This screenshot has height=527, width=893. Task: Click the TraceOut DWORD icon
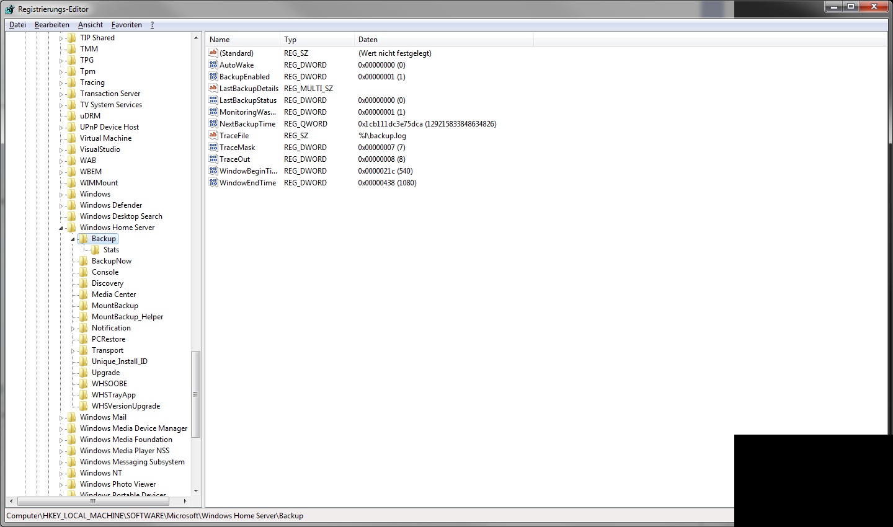click(x=213, y=159)
